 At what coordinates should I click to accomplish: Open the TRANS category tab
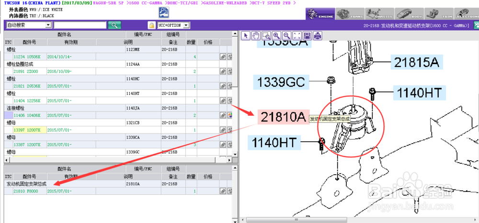pos(350,14)
